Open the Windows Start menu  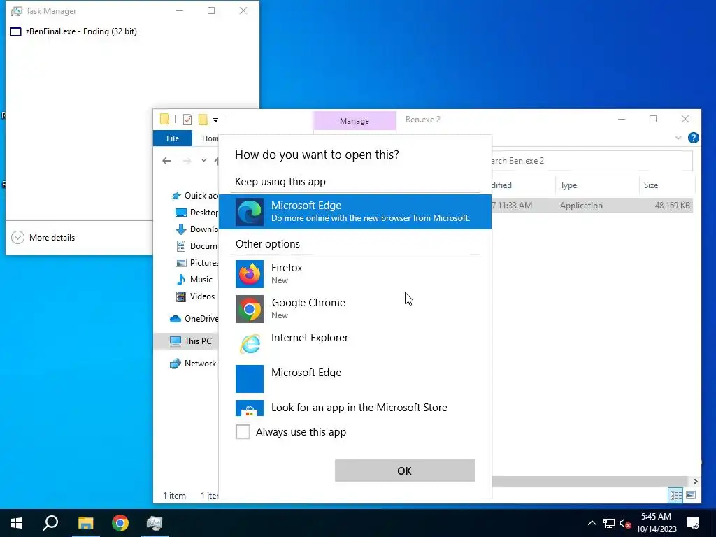[x=17, y=523]
